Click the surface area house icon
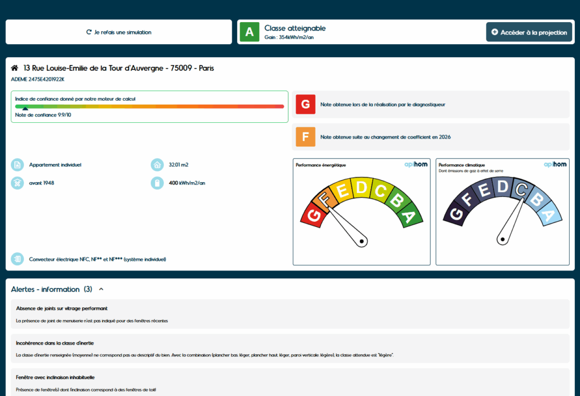The height and width of the screenshot is (396, 580). pos(157,165)
